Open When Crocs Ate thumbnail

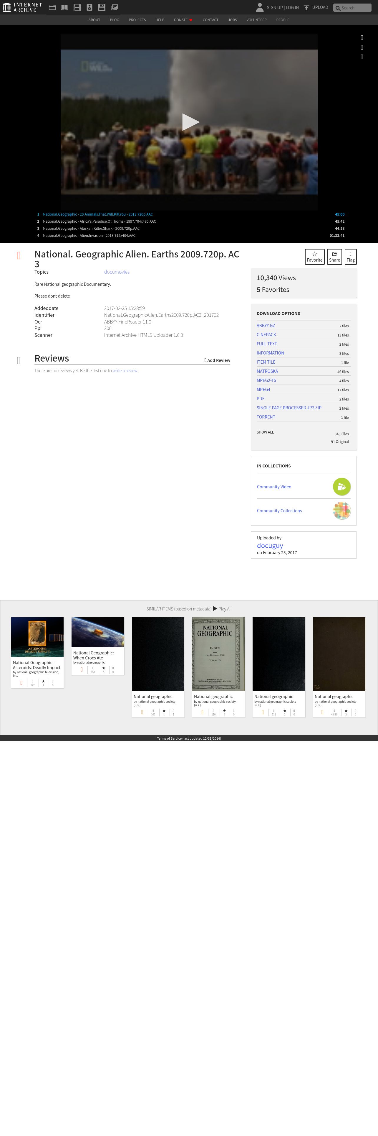pyautogui.click(x=98, y=632)
